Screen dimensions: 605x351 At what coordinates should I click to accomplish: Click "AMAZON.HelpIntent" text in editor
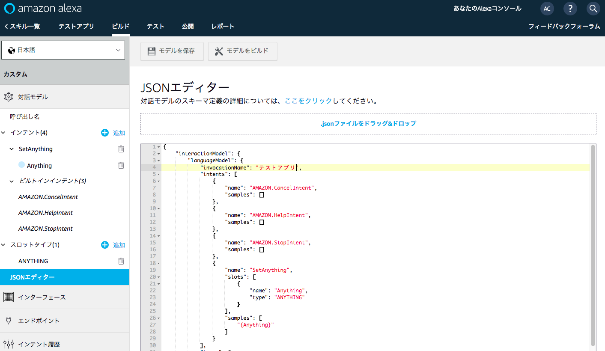click(279, 215)
